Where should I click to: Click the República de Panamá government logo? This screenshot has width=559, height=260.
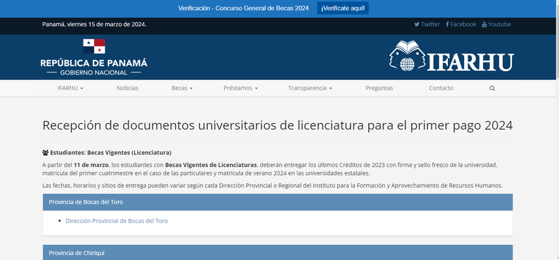(93, 57)
